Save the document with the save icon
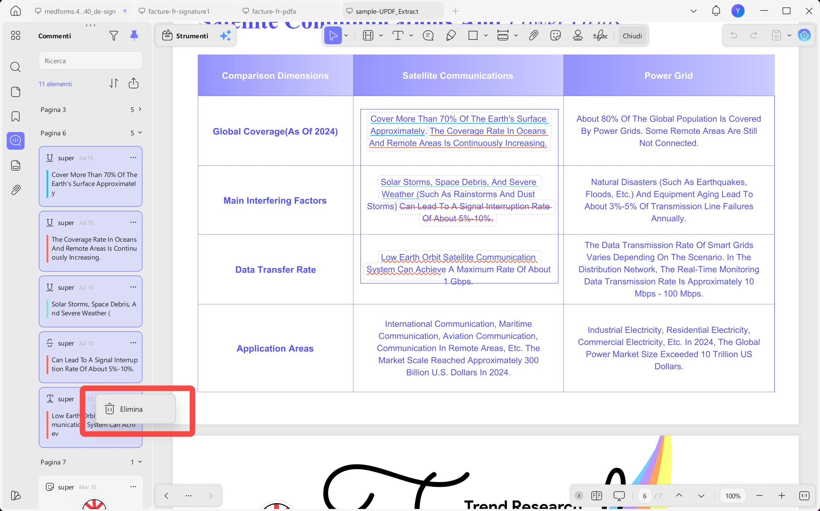The height and width of the screenshot is (511, 820). coord(776,36)
